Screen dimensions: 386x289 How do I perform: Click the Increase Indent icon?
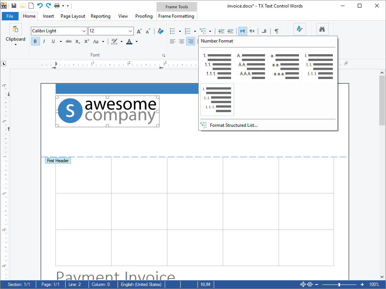(x=230, y=31)
